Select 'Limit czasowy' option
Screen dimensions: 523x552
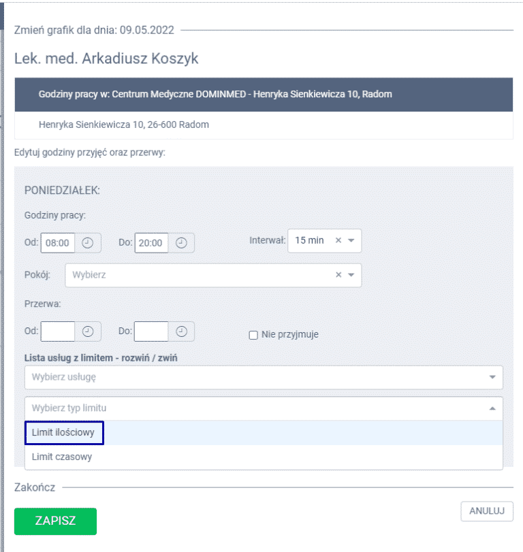62,457
